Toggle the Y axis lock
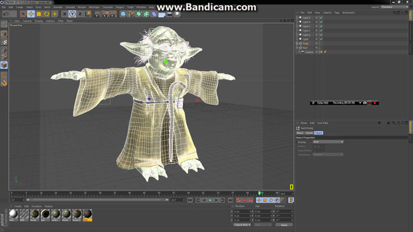 coord(72,14)
